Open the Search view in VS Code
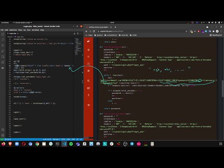The width and height of the screenshot is (224, 168). click(x=3, y=40)
